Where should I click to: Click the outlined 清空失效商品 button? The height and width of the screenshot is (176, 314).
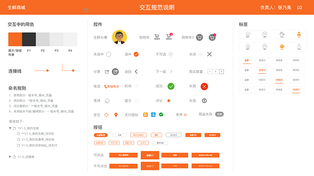pyautogui.click(x=138, y=135)
